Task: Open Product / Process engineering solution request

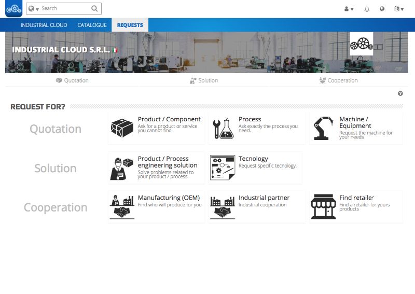Action: coord(167,162)
